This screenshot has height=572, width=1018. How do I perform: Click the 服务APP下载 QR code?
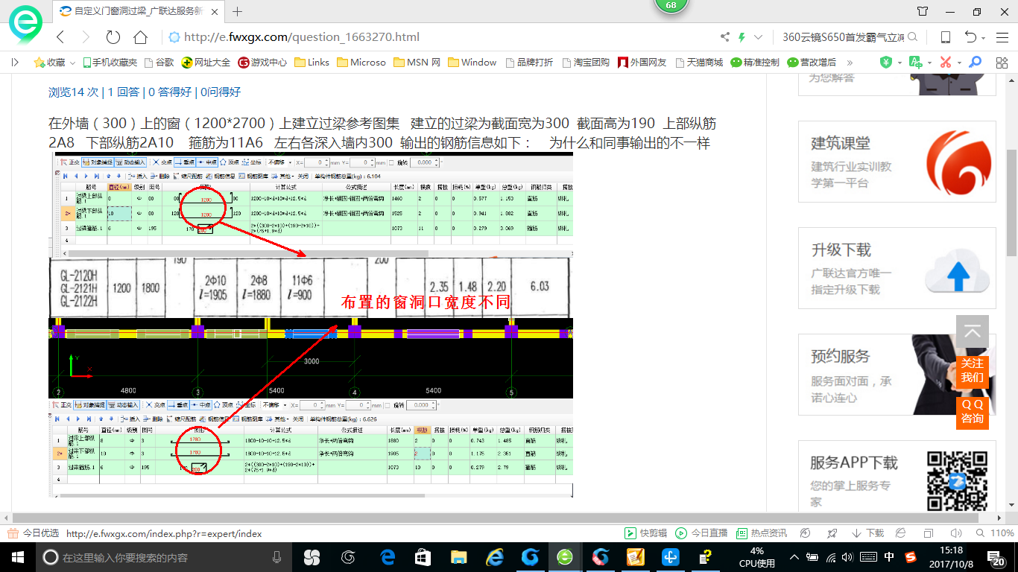click(956, 480)
